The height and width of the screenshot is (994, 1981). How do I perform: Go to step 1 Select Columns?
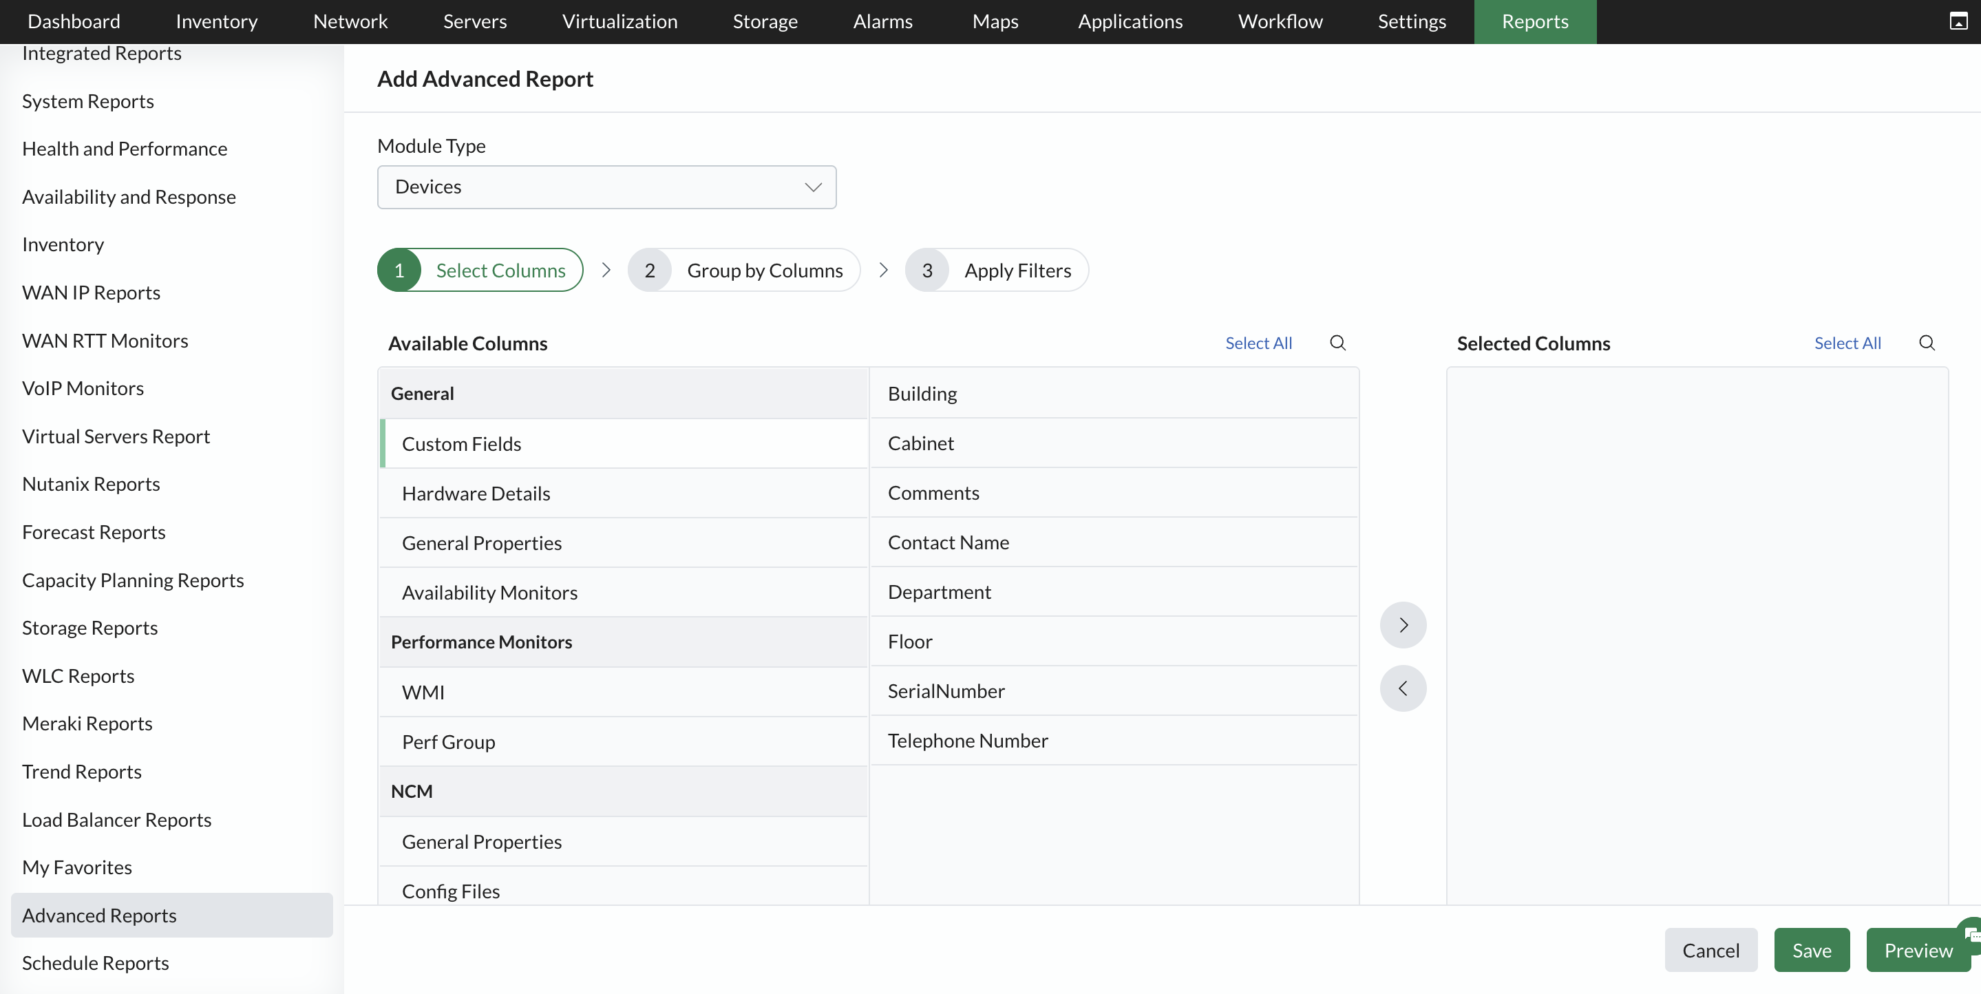point(480,270)
